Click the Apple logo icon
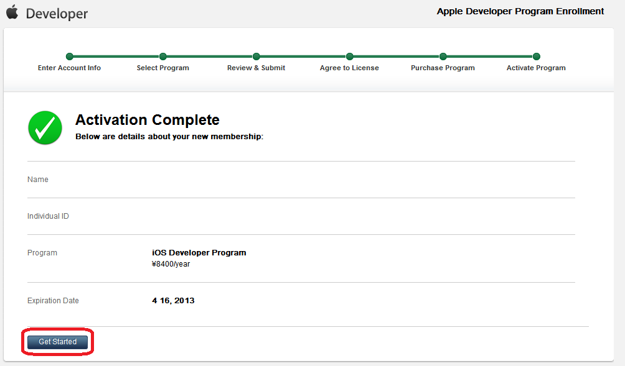 point(12,12)
